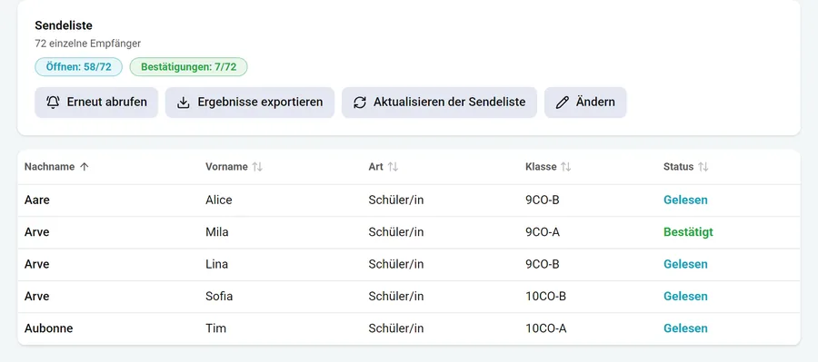Image resolution: width=818 pixels, height=362 pixels.
Task: Click the first name Tim
Action: (215, 328)
